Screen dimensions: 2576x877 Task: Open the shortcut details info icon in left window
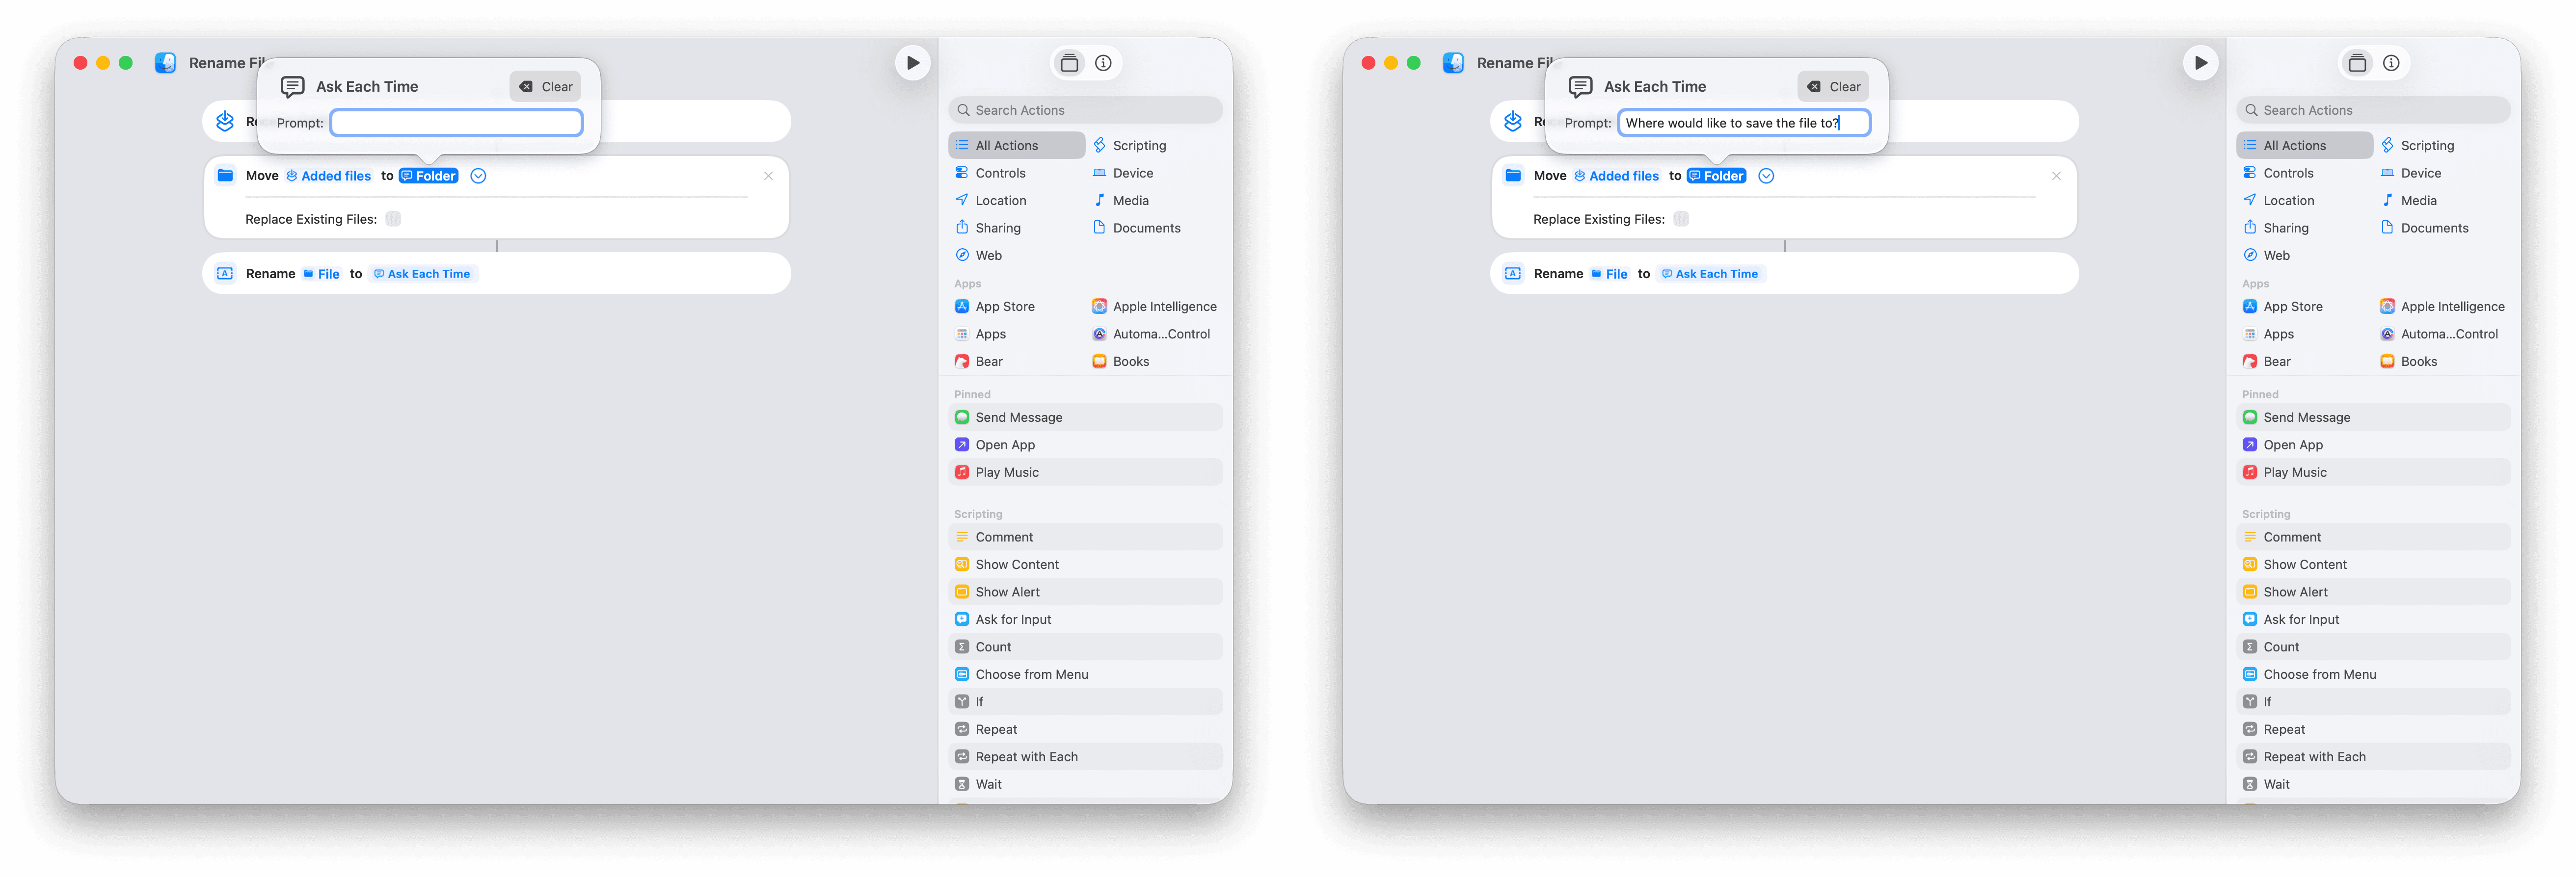click(x=1103, y=63)
